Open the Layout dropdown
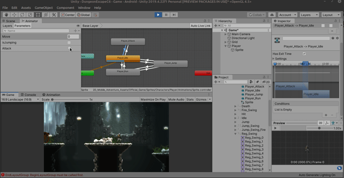Screen dimensions: 344x178 click(331, 15)
